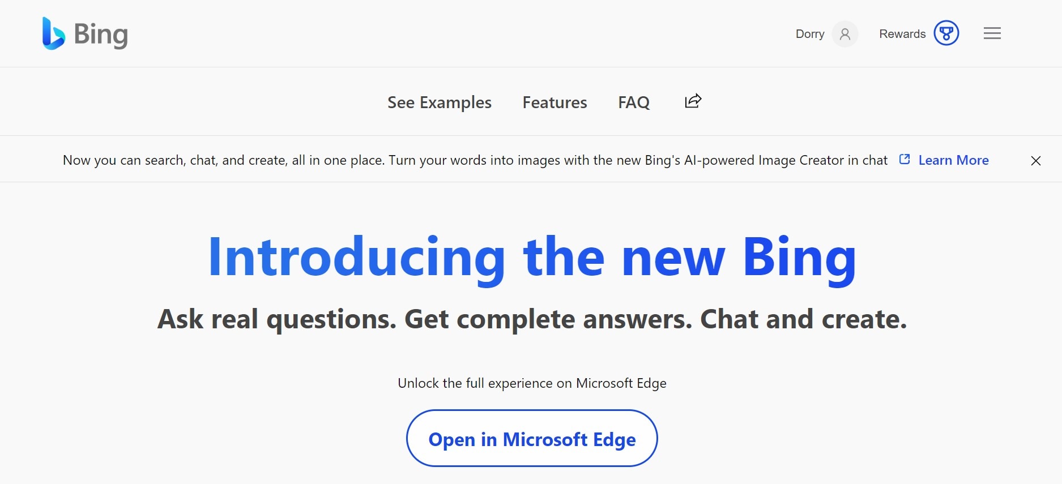This screenshot has height=484, width=1062.
Task: Click the "Unlock the full experience" text
Action: point(532,383)
